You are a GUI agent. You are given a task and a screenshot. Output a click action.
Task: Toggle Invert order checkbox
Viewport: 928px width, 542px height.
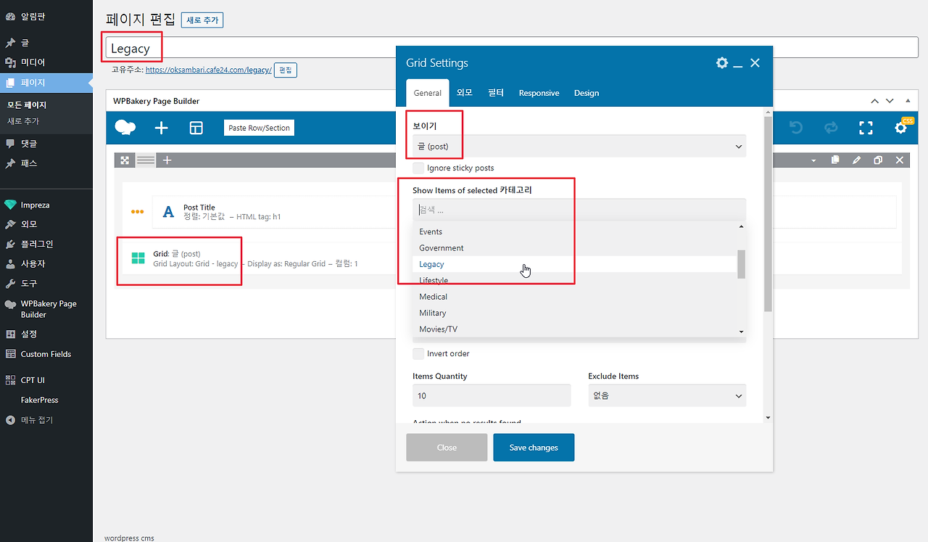tap(418, 353)
